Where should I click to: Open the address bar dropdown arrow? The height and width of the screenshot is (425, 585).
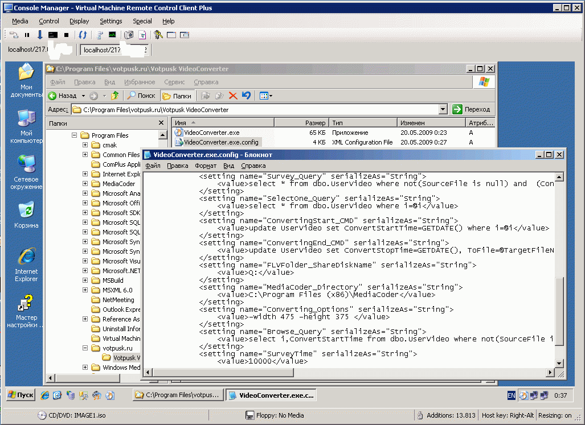click(443, 109)
